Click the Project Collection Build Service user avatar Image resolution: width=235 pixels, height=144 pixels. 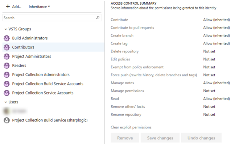(7, 120)
